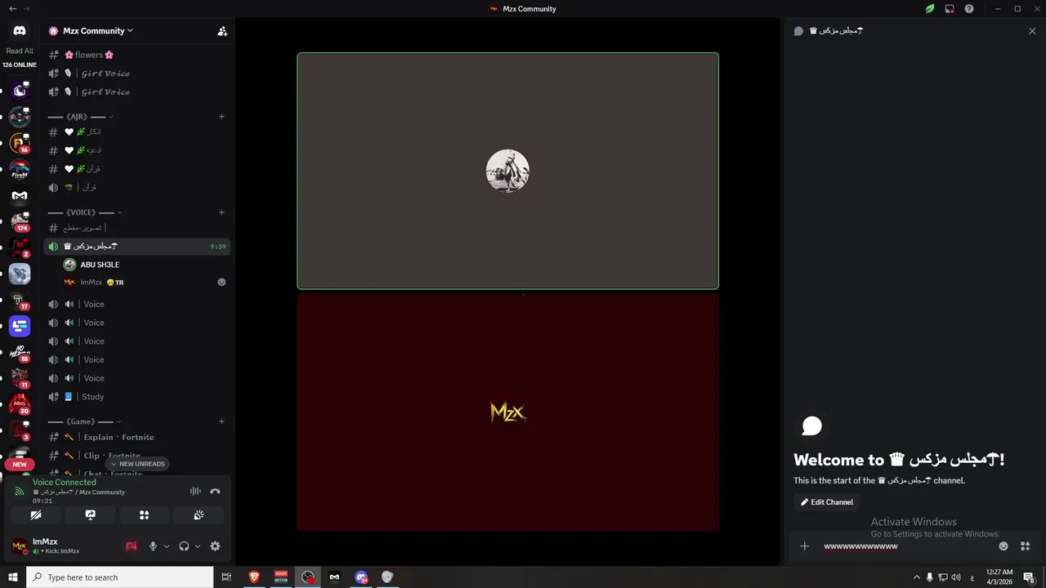Open emoji picker in chat box
The width and height of the screenshot is (1046, 588).
(1004, 546)
